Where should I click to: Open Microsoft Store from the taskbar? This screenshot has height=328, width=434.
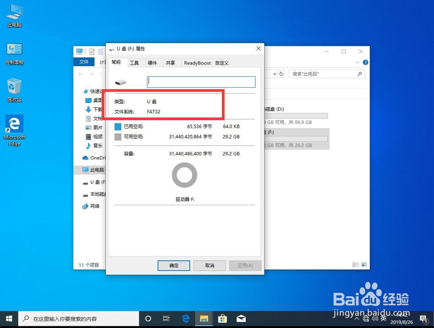pyautogui.click(x=223, y=318)
